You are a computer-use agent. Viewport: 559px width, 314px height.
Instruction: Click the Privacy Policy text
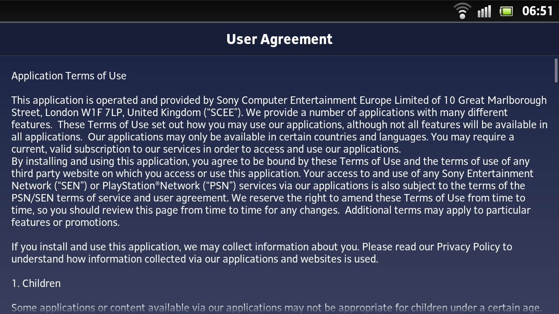(468, 247)
